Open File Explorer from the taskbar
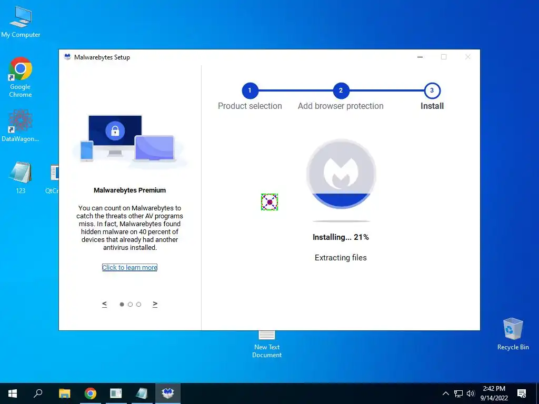This screenshot has width=539, height=404. [65, 393]
